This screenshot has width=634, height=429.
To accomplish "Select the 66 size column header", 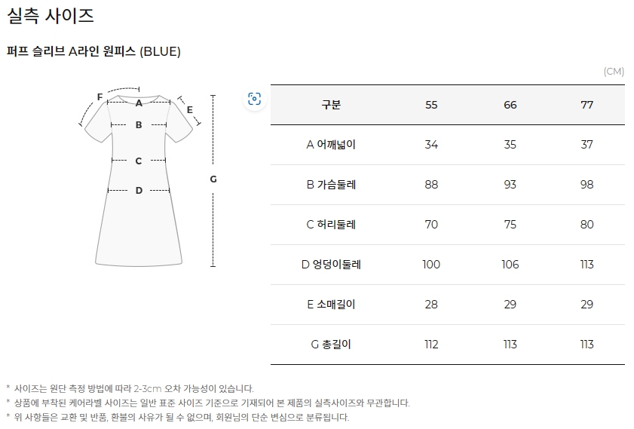I will [x=510, y=105].
